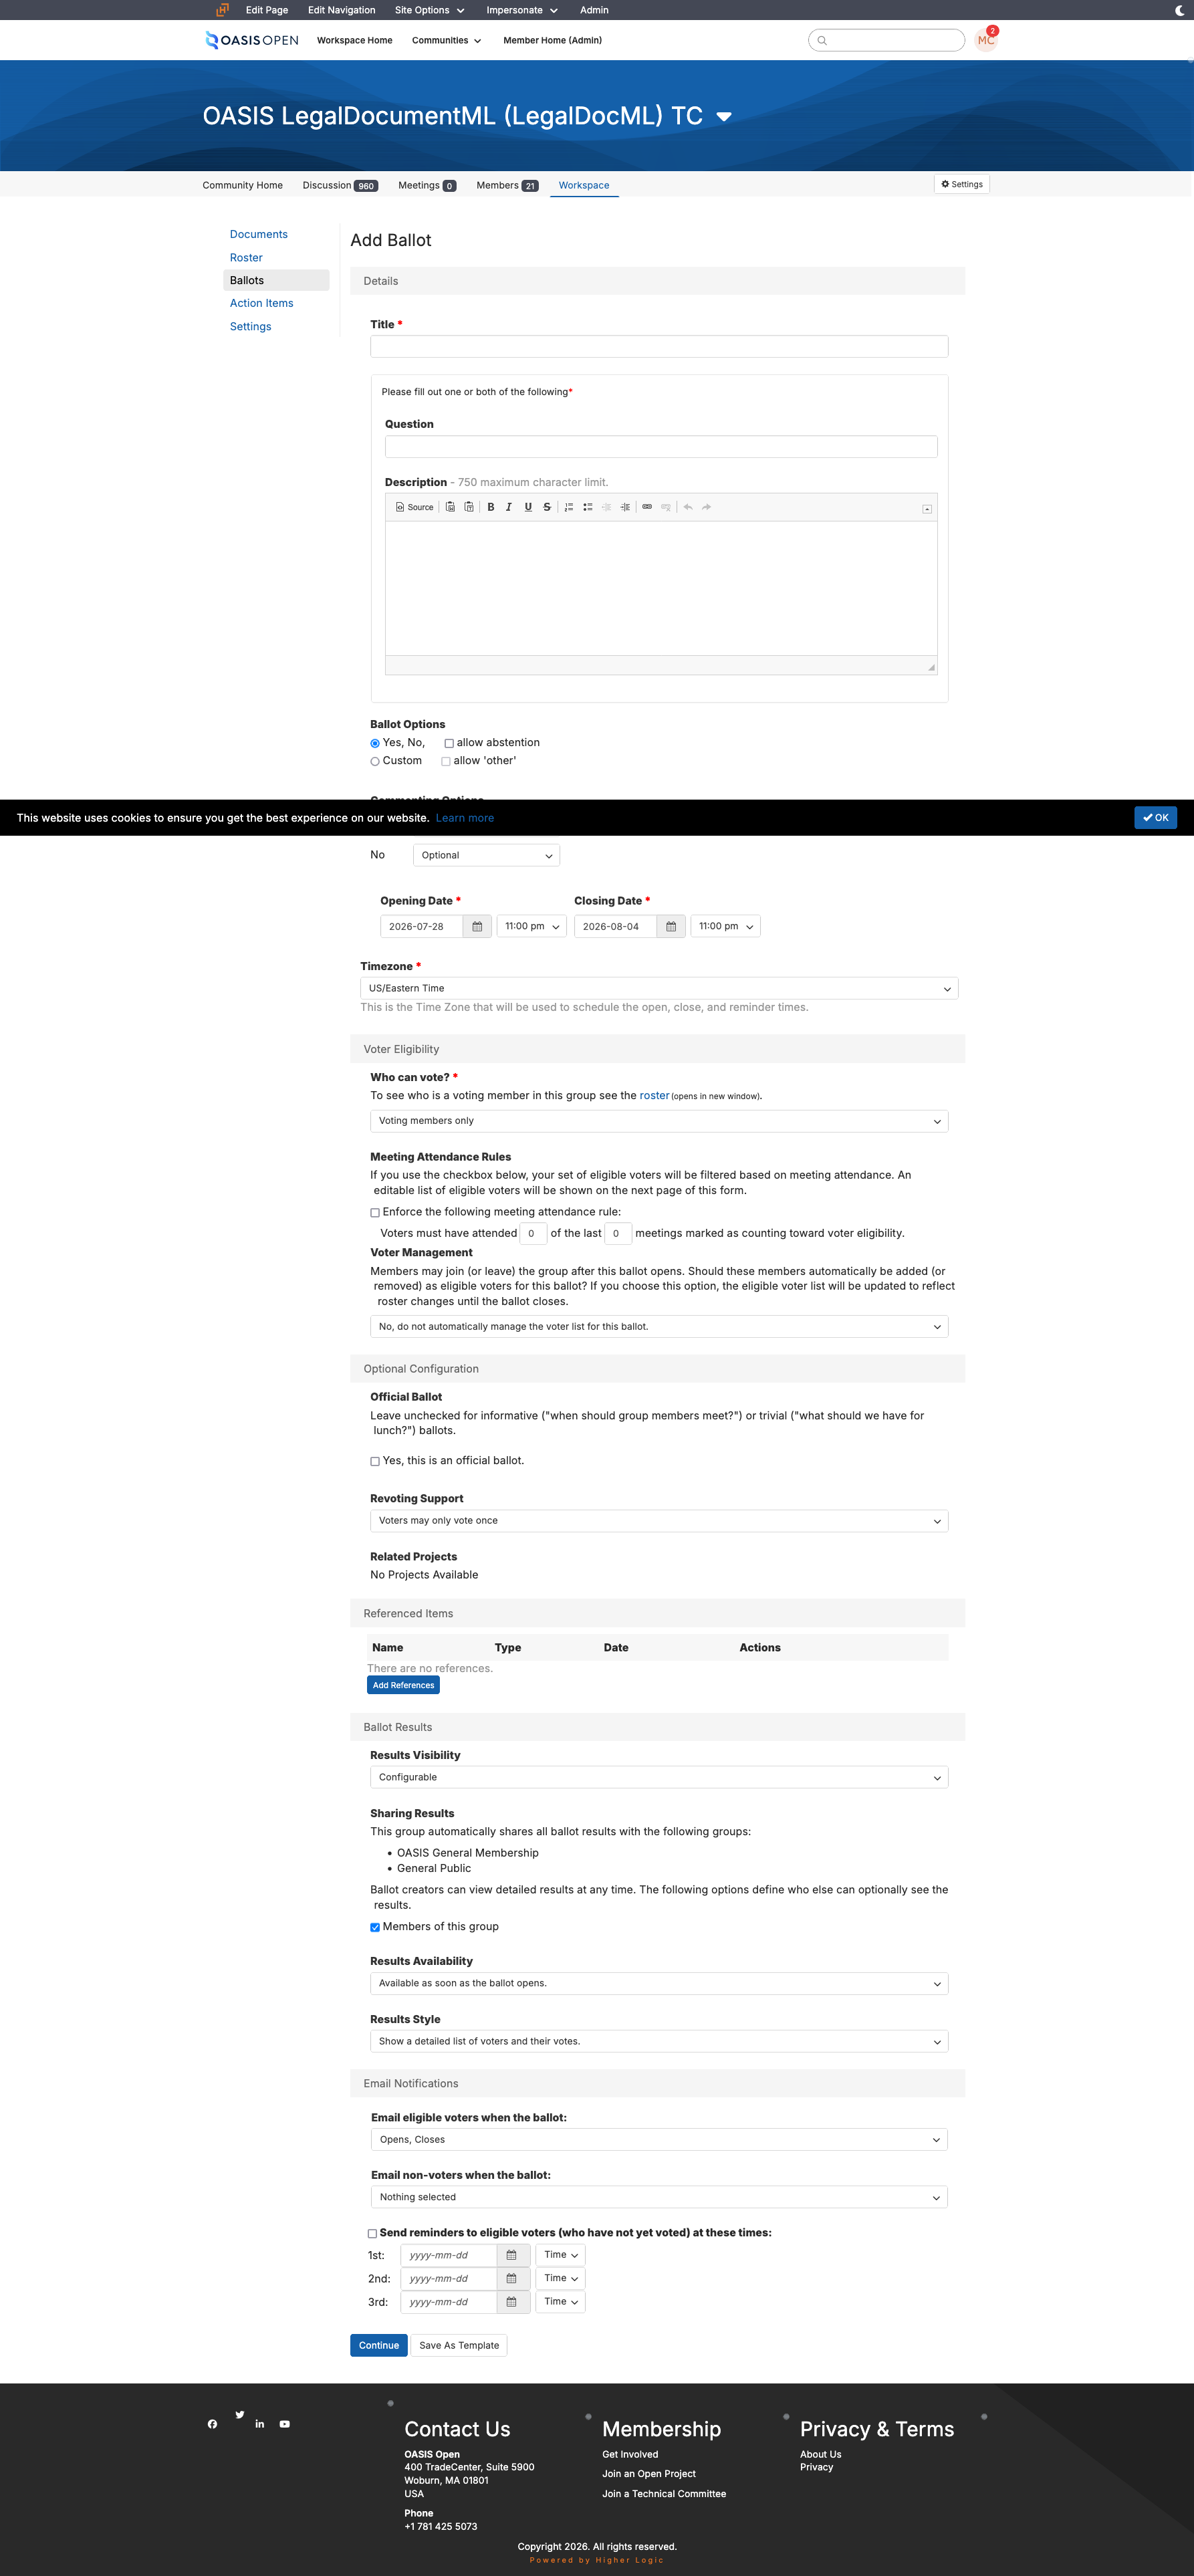The height and width of the screenshot is (2576, 1194).
Task: Open the Optional commenting dropdown
Action: coord(486,856)
